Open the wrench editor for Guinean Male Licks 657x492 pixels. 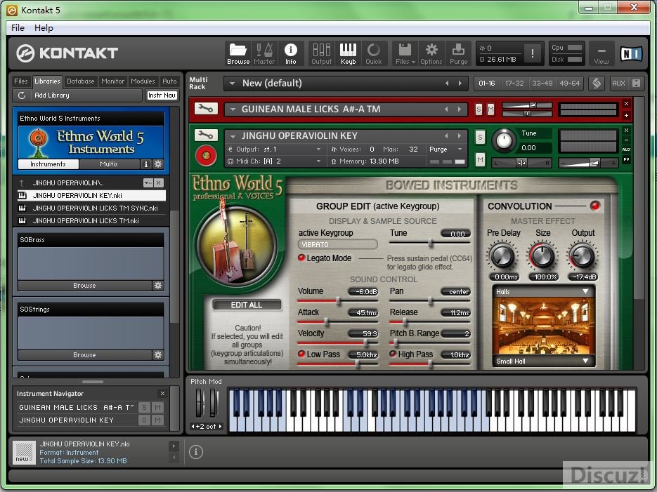coord(206,109)
